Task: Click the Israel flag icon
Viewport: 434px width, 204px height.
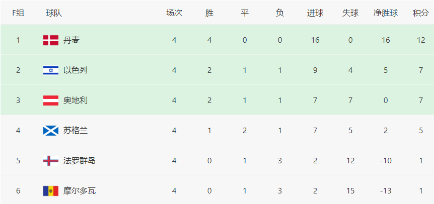Action: coord(51,70)
